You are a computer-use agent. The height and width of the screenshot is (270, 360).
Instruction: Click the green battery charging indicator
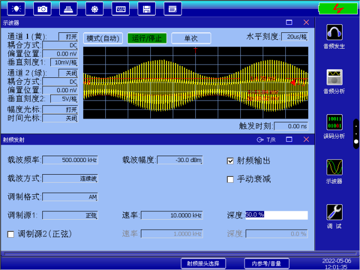[338, 8]
